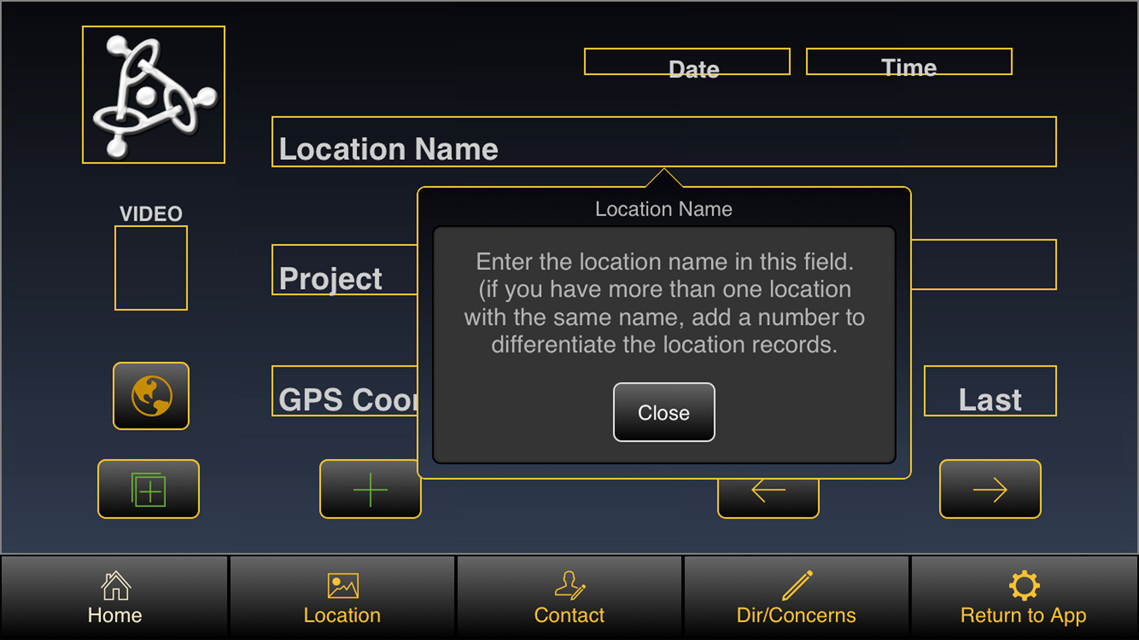The width and height of the screenshot is (1139, 640).
Task: Tap the Return to App gear icon
Action: tap(1023, 585)
